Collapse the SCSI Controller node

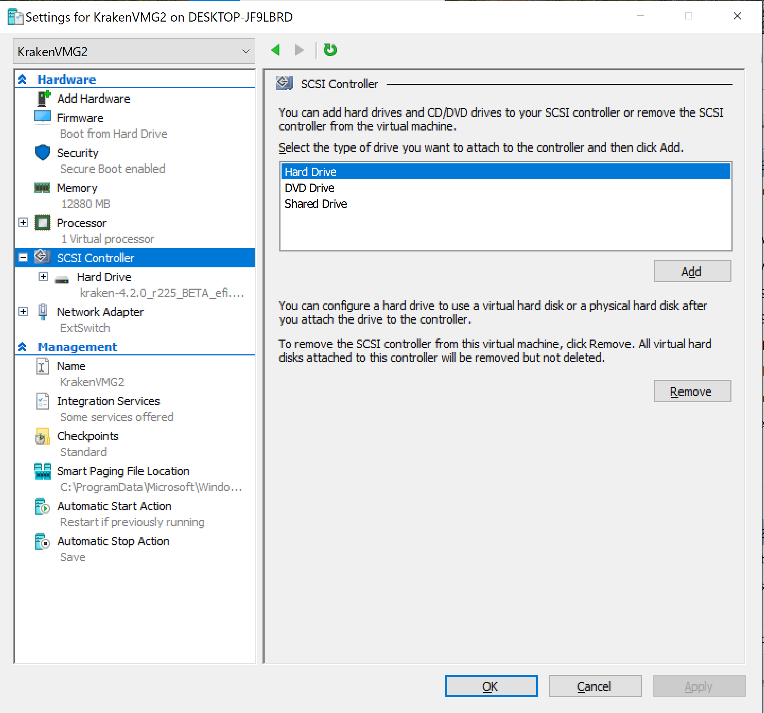coord(23,257)
